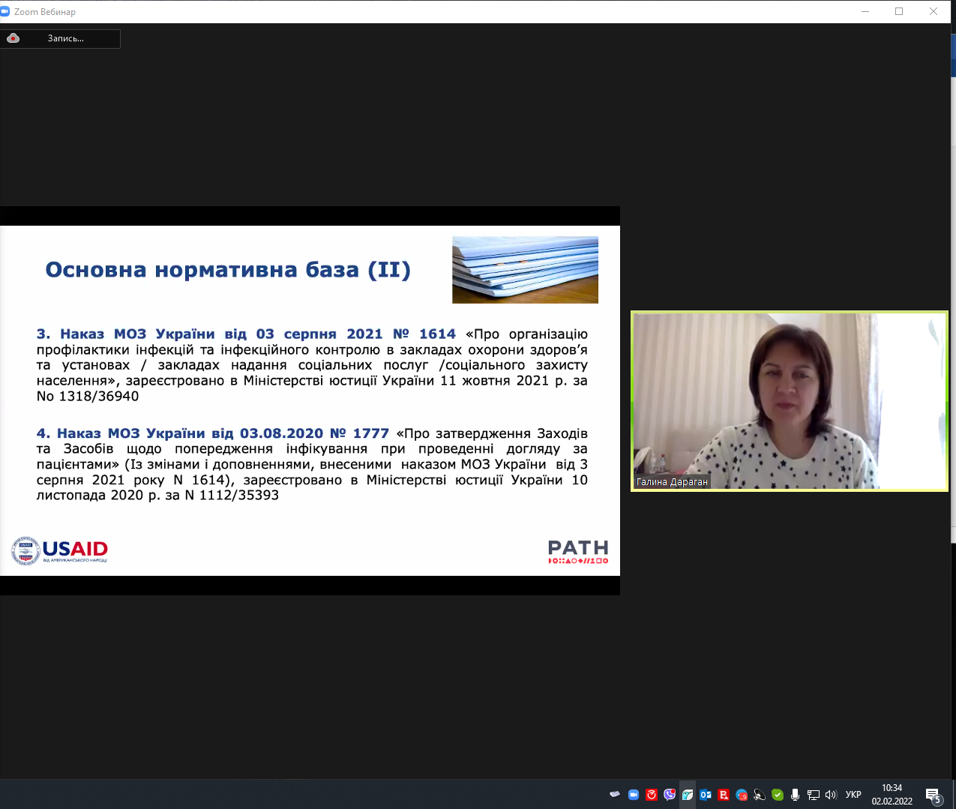Click the Галина Дараган name label

coord(672,482)
